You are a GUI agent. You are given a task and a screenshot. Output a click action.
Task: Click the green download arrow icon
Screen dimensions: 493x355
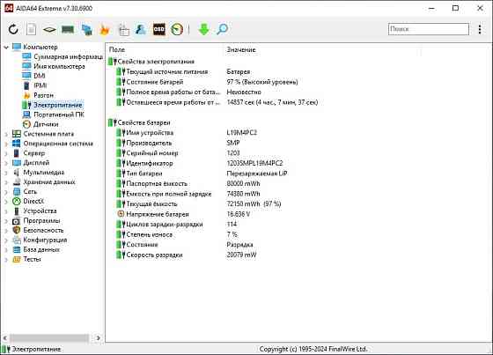203,29
